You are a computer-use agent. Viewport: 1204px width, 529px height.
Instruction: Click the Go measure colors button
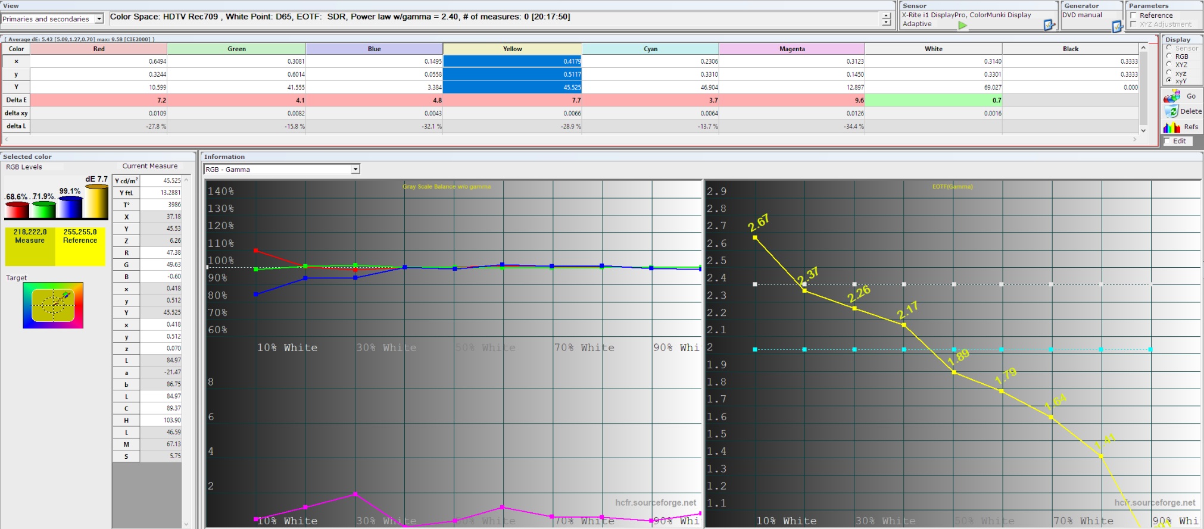1181,96
